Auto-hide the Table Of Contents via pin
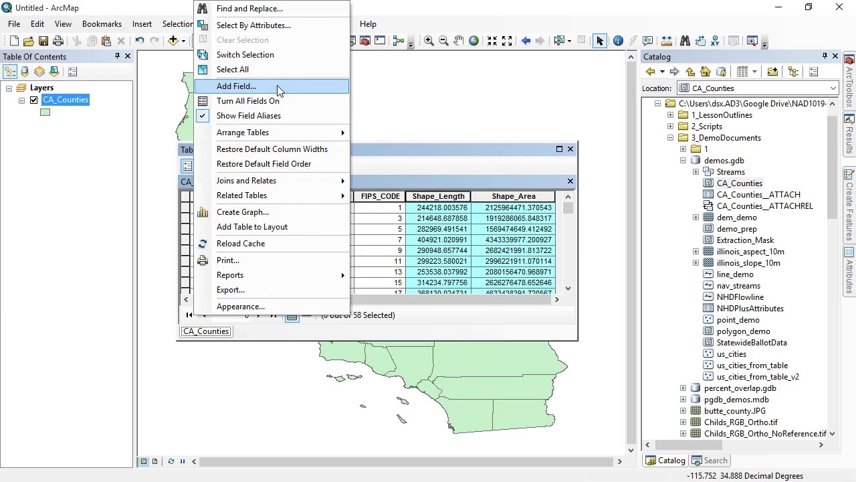The height and width of the screenshot is (482, 856). coord(117,56)
